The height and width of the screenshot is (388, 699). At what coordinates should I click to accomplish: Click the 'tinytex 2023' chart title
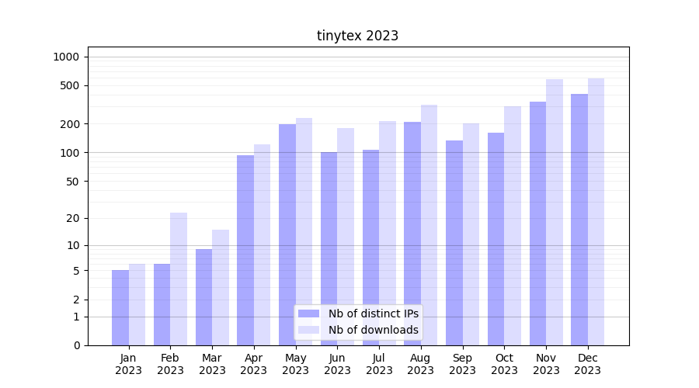357,36
